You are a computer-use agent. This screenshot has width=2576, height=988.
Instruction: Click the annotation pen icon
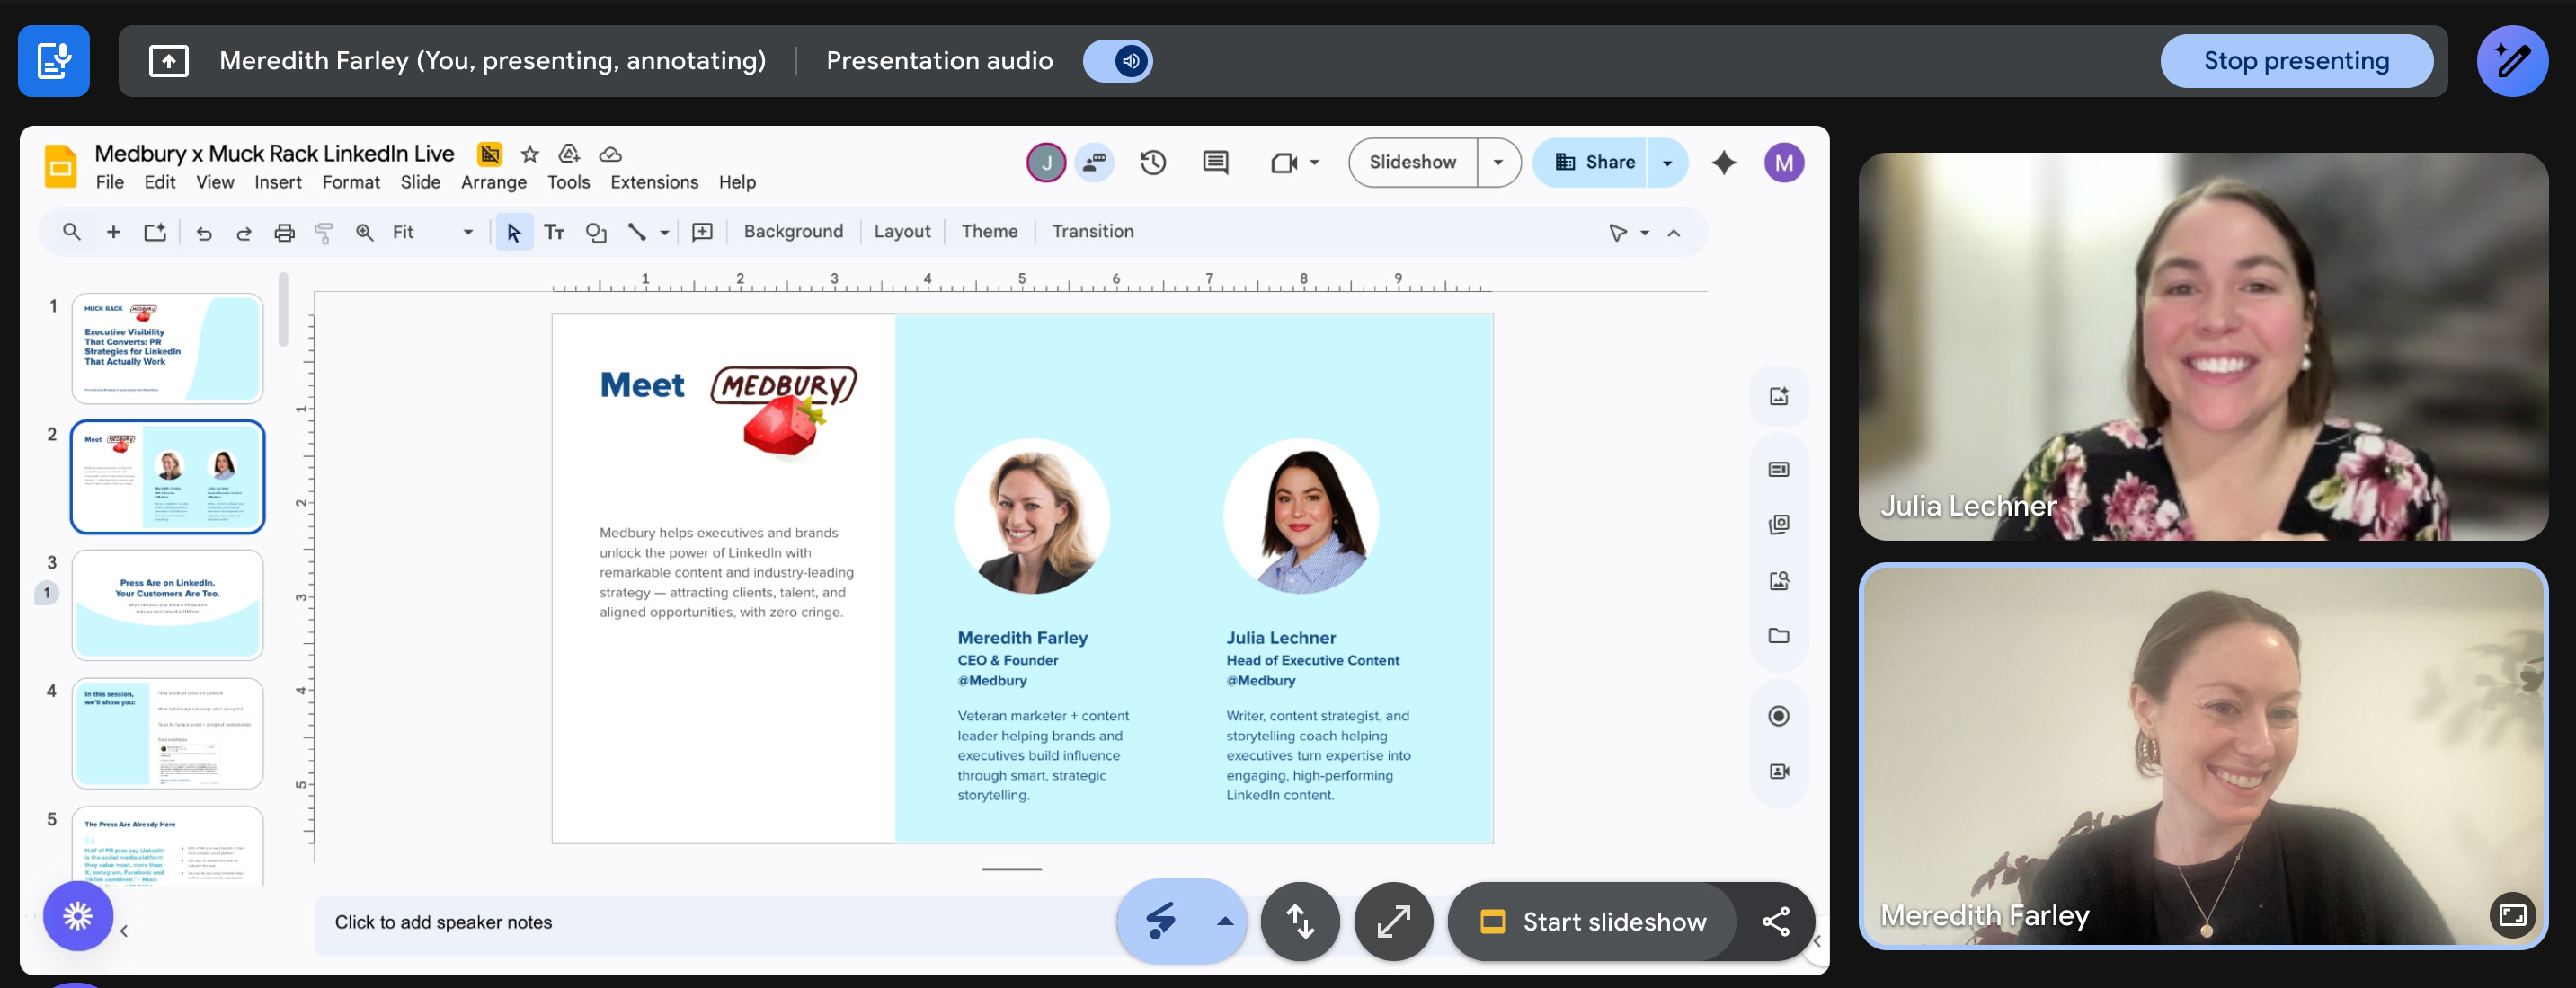[x=2511, y=61]
